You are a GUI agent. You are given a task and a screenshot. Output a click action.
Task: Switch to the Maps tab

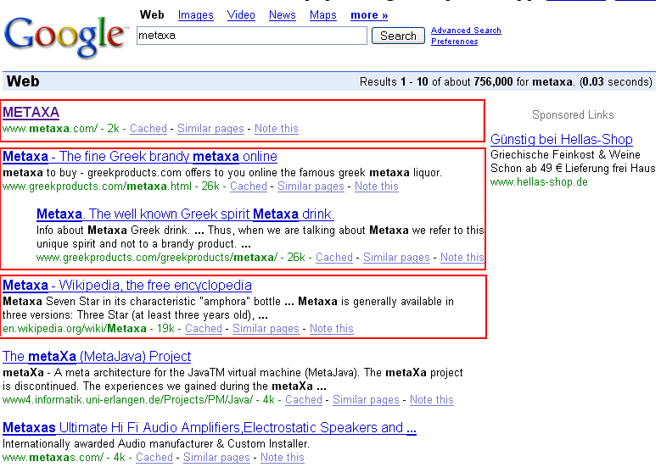pos(323,15)
